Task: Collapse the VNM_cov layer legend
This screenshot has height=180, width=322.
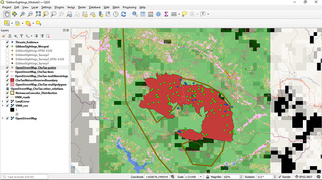Action: (x=2, y=106)
